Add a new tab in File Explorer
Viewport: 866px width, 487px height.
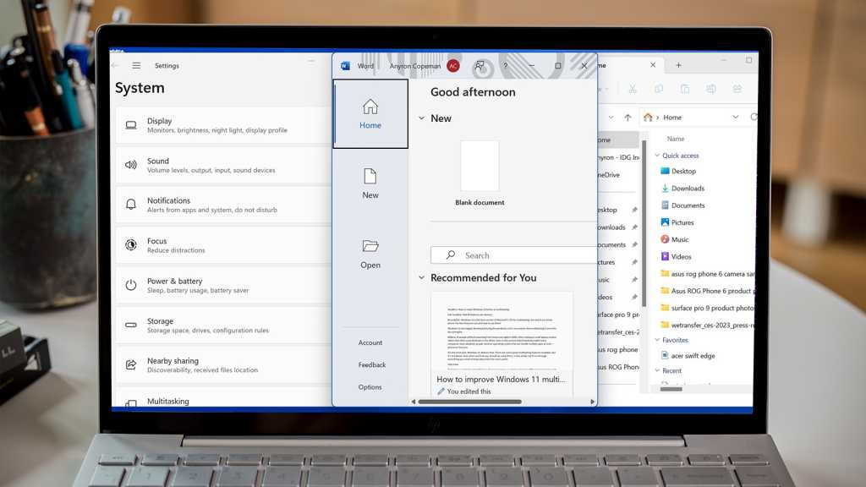point(678,65)
